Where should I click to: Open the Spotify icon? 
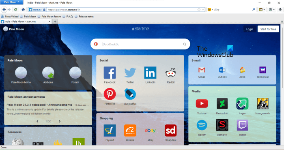(x=202, y=125)
